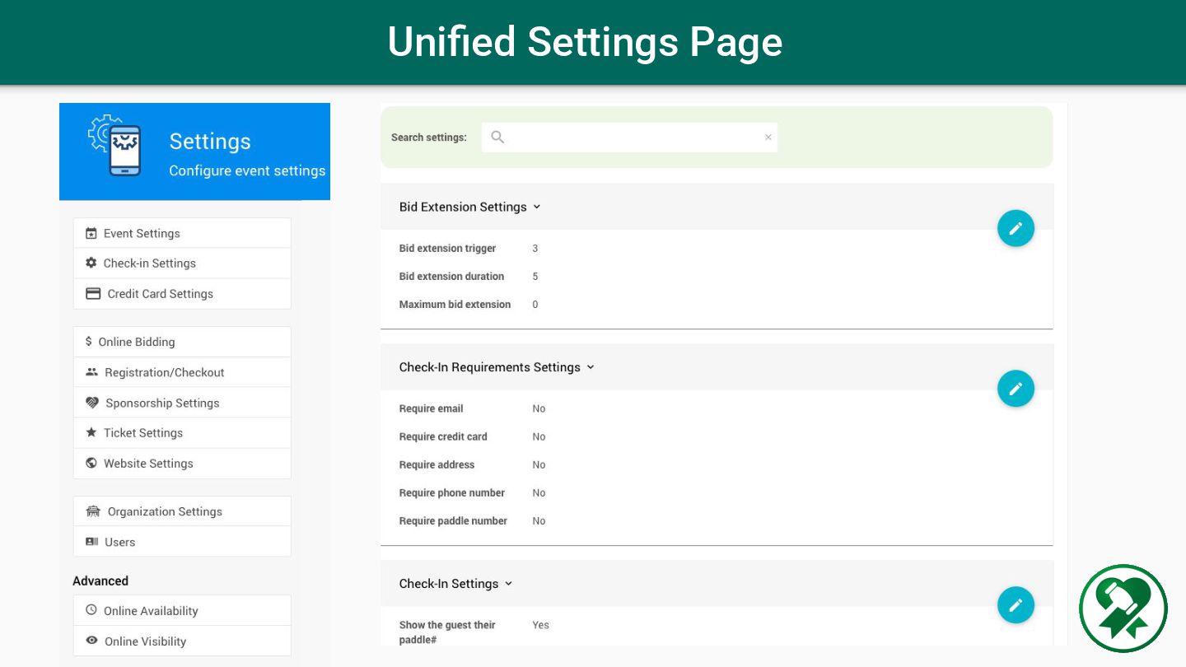Click the pencil edit icon for Bid Extension Settings
Image resolution: width=1186 pixels, height=667 pixels.
click(x=1016, y=228)
